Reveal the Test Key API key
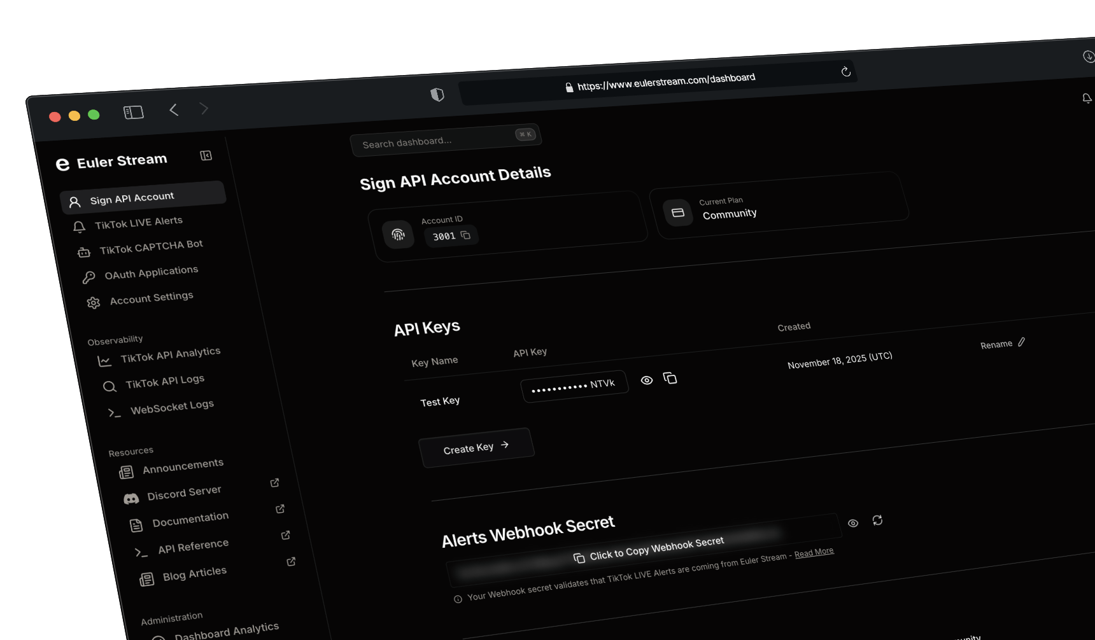The height and width of the screenshot is (640, 1095). [647, 380]
